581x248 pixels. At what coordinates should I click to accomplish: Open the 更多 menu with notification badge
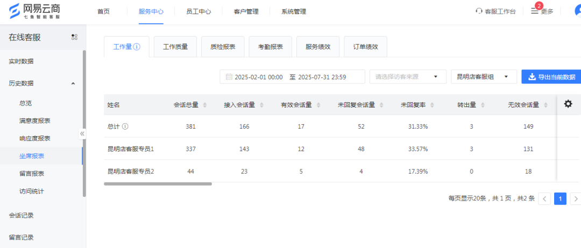tap(542, 11)
